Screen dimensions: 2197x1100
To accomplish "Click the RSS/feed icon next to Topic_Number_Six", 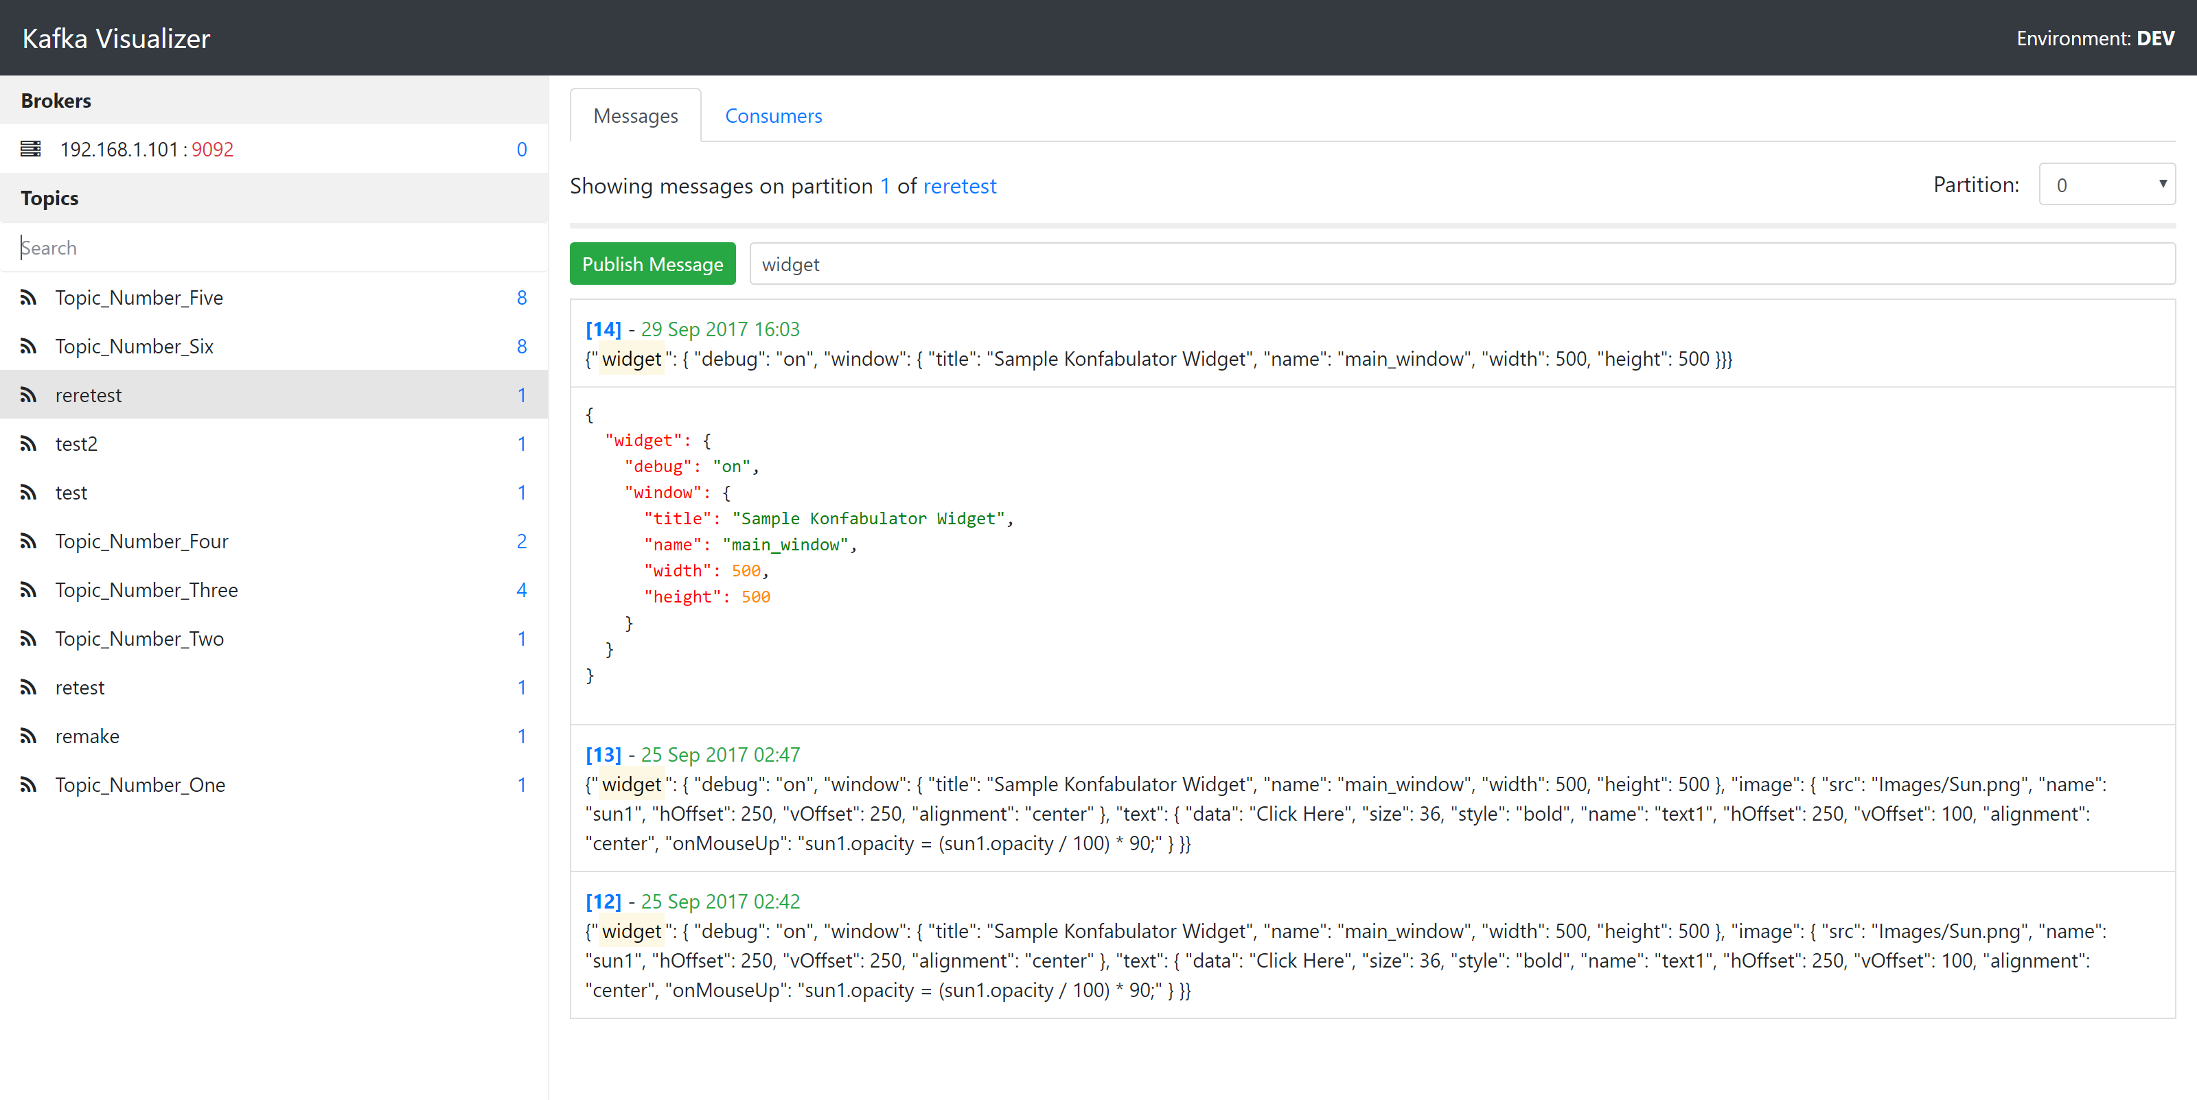I will (x=30, y=344).
